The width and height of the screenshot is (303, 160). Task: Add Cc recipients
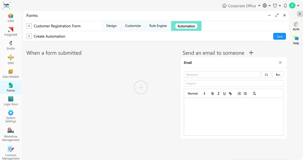[x=266, y=75]
